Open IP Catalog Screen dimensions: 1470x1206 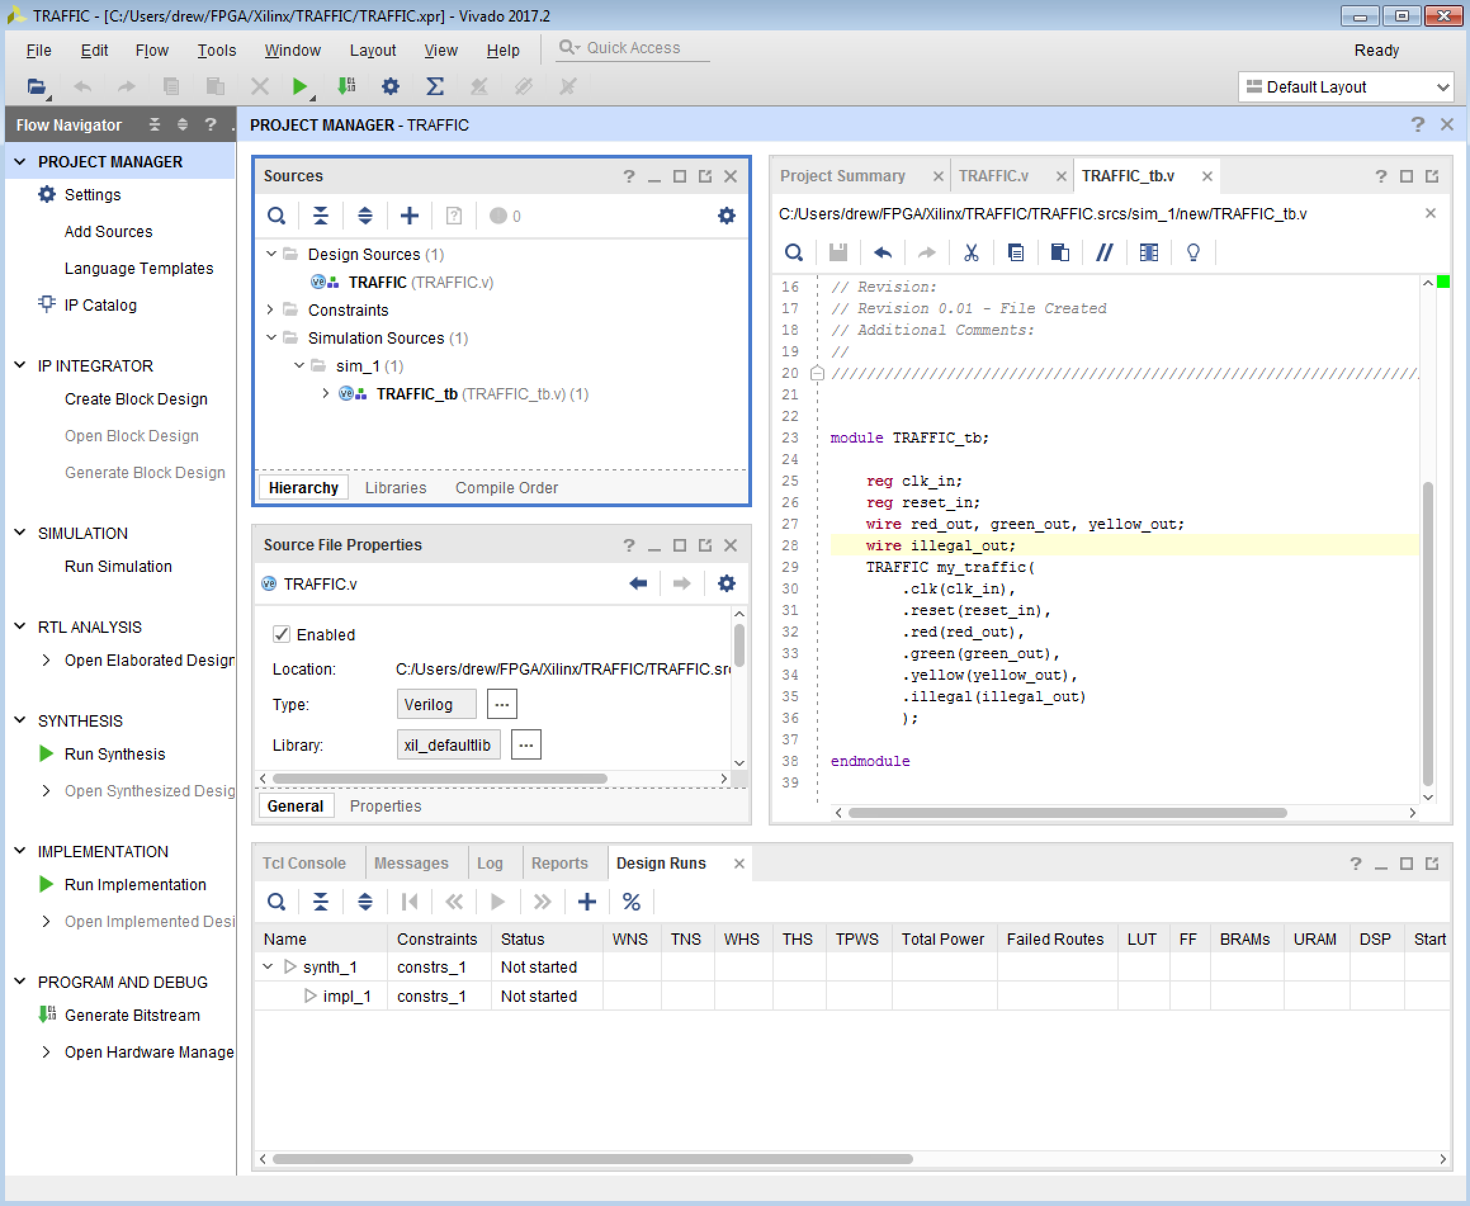pos(100,305)
